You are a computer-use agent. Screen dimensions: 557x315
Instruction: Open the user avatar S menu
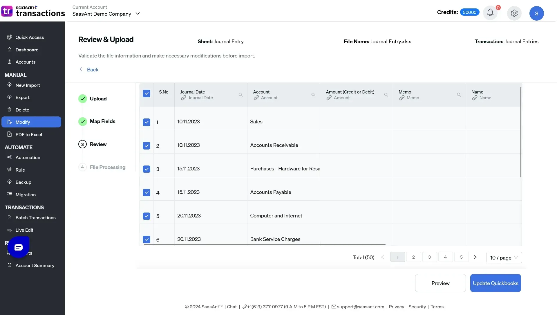536,13
